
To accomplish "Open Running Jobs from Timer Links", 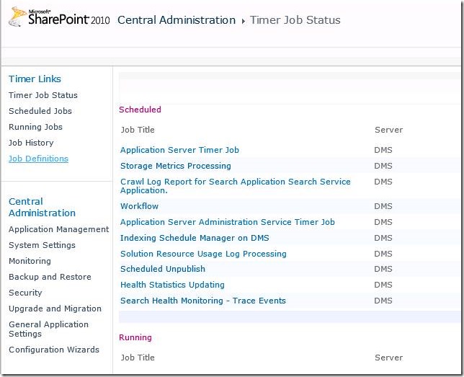I will (35, 127).
